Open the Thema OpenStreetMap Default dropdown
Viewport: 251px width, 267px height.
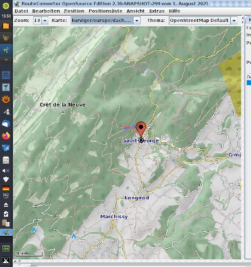(234, 21)
